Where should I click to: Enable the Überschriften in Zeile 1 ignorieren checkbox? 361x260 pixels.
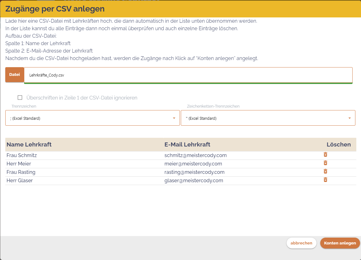20,97
